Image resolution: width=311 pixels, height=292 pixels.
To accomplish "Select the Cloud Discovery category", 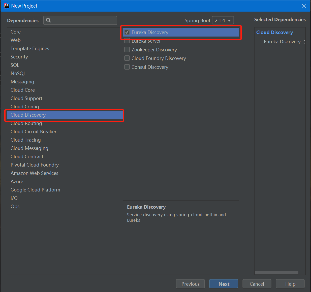I will tap(65, 115).
